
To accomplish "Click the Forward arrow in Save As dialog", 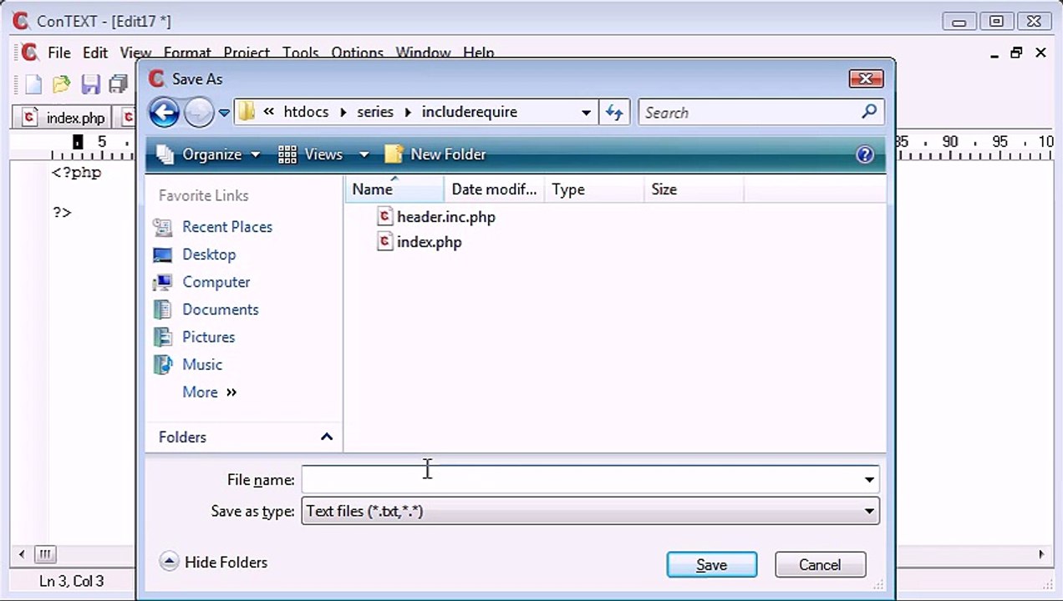I will pyautogui.click(x=199, y=112).
